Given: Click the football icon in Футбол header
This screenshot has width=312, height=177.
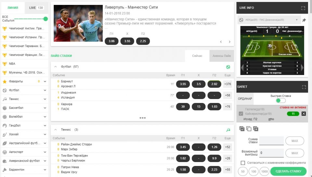Looking at the screenshot, I should pyautogui.click(x=228, y=67).
